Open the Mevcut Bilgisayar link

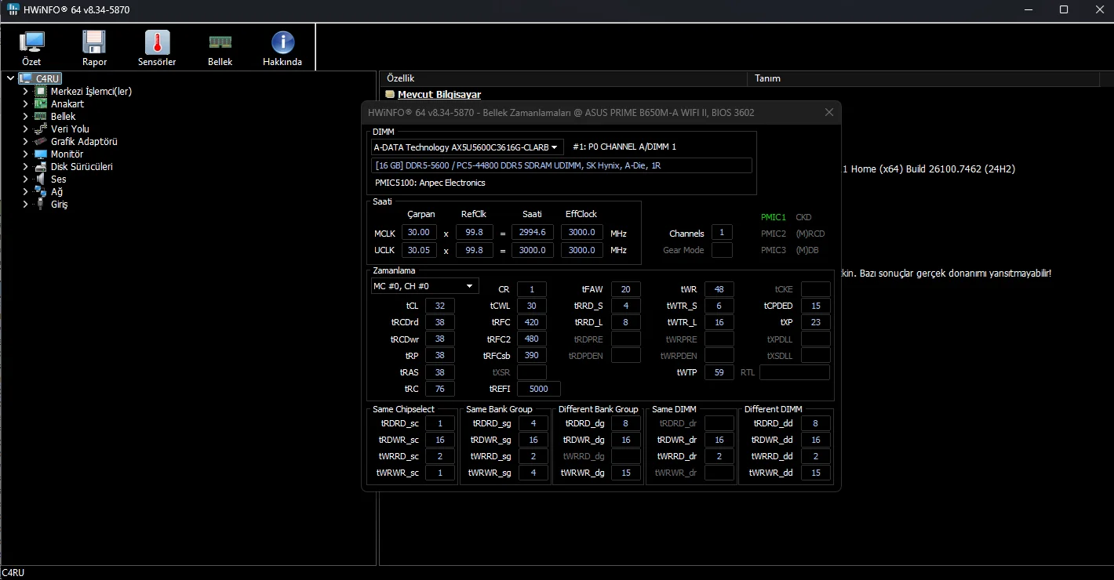pos(439,95)
